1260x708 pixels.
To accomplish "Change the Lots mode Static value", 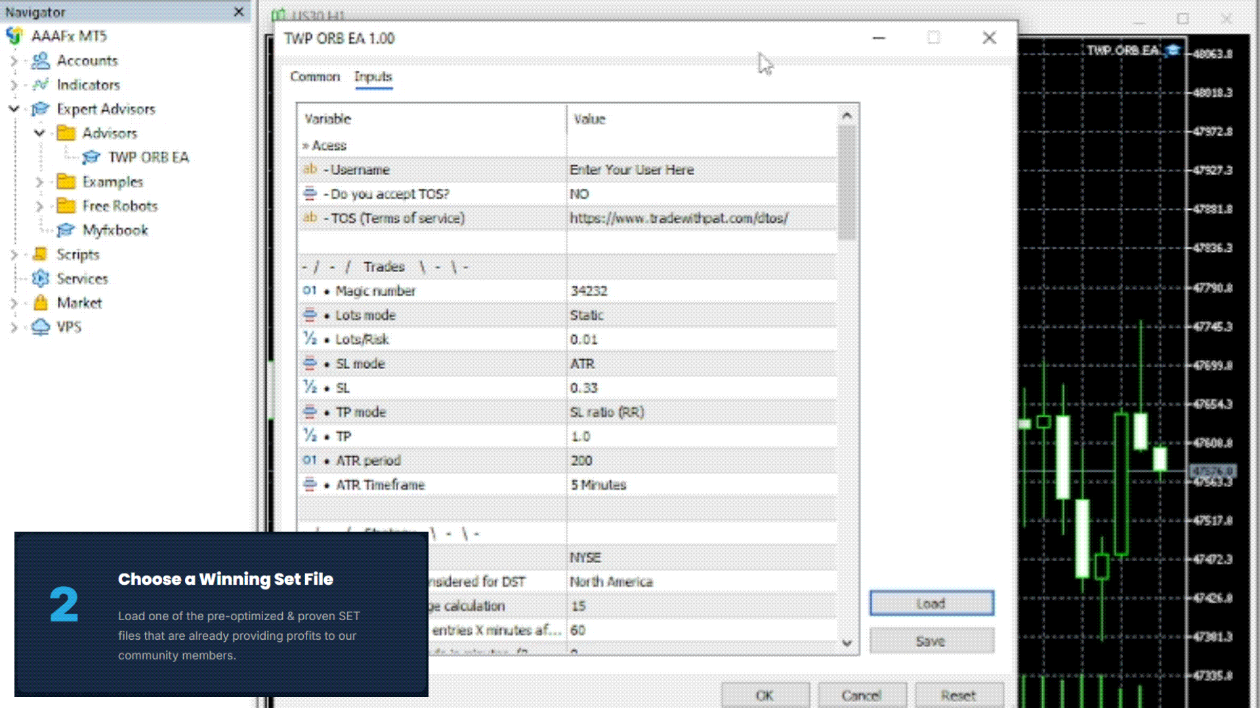I will [x=701, y=315].
